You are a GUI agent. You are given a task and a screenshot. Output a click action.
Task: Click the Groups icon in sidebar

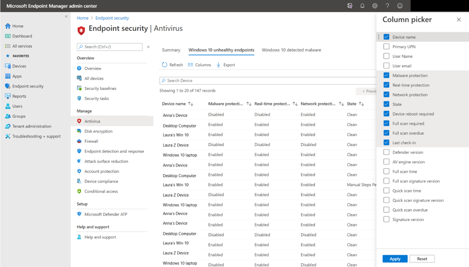[x=8, y=116]
